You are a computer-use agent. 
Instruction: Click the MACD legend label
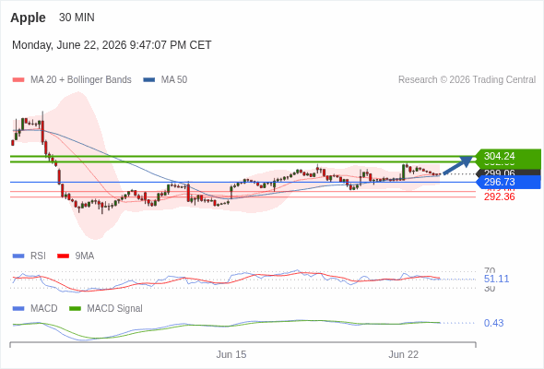tap(44, 309)
